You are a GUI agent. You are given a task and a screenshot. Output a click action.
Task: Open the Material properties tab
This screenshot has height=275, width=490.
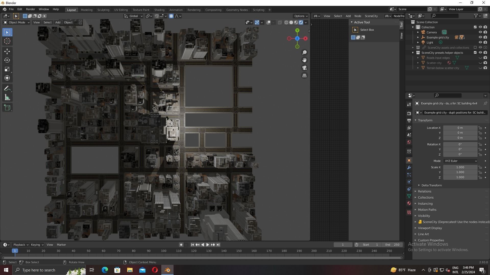click(x=409, y=203)
